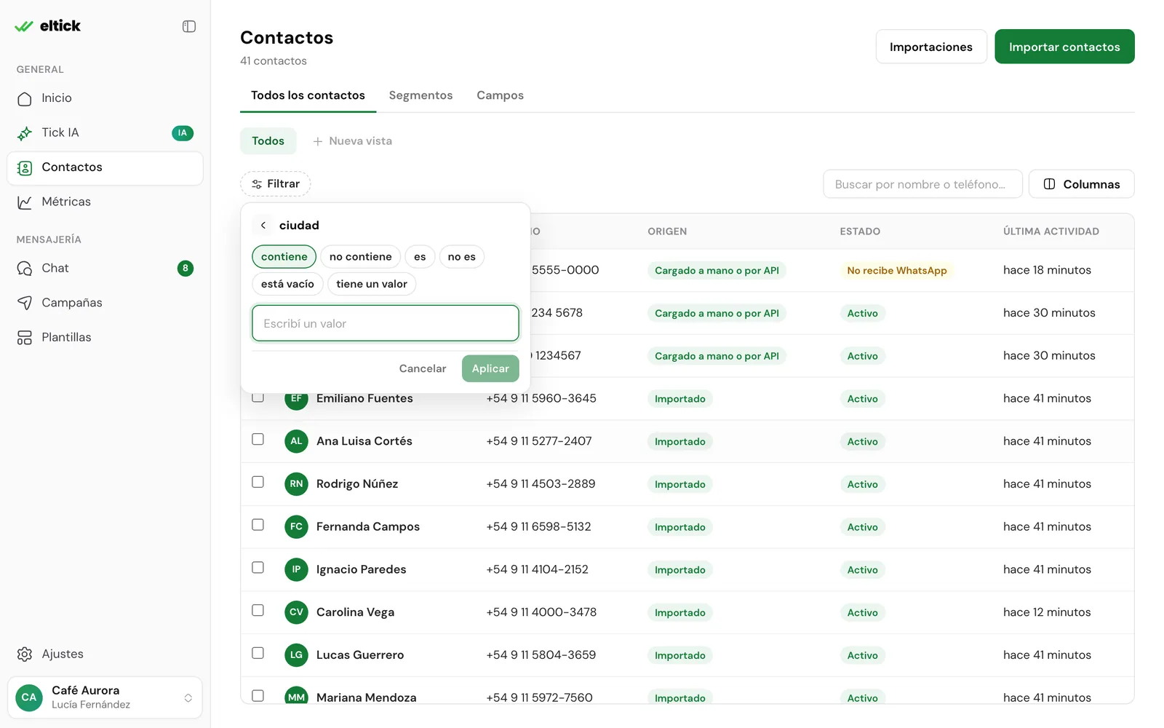The image size is (1164, 728).
Task: Expand the Café Aurora account switcher
Action: (x=105, y=697)
